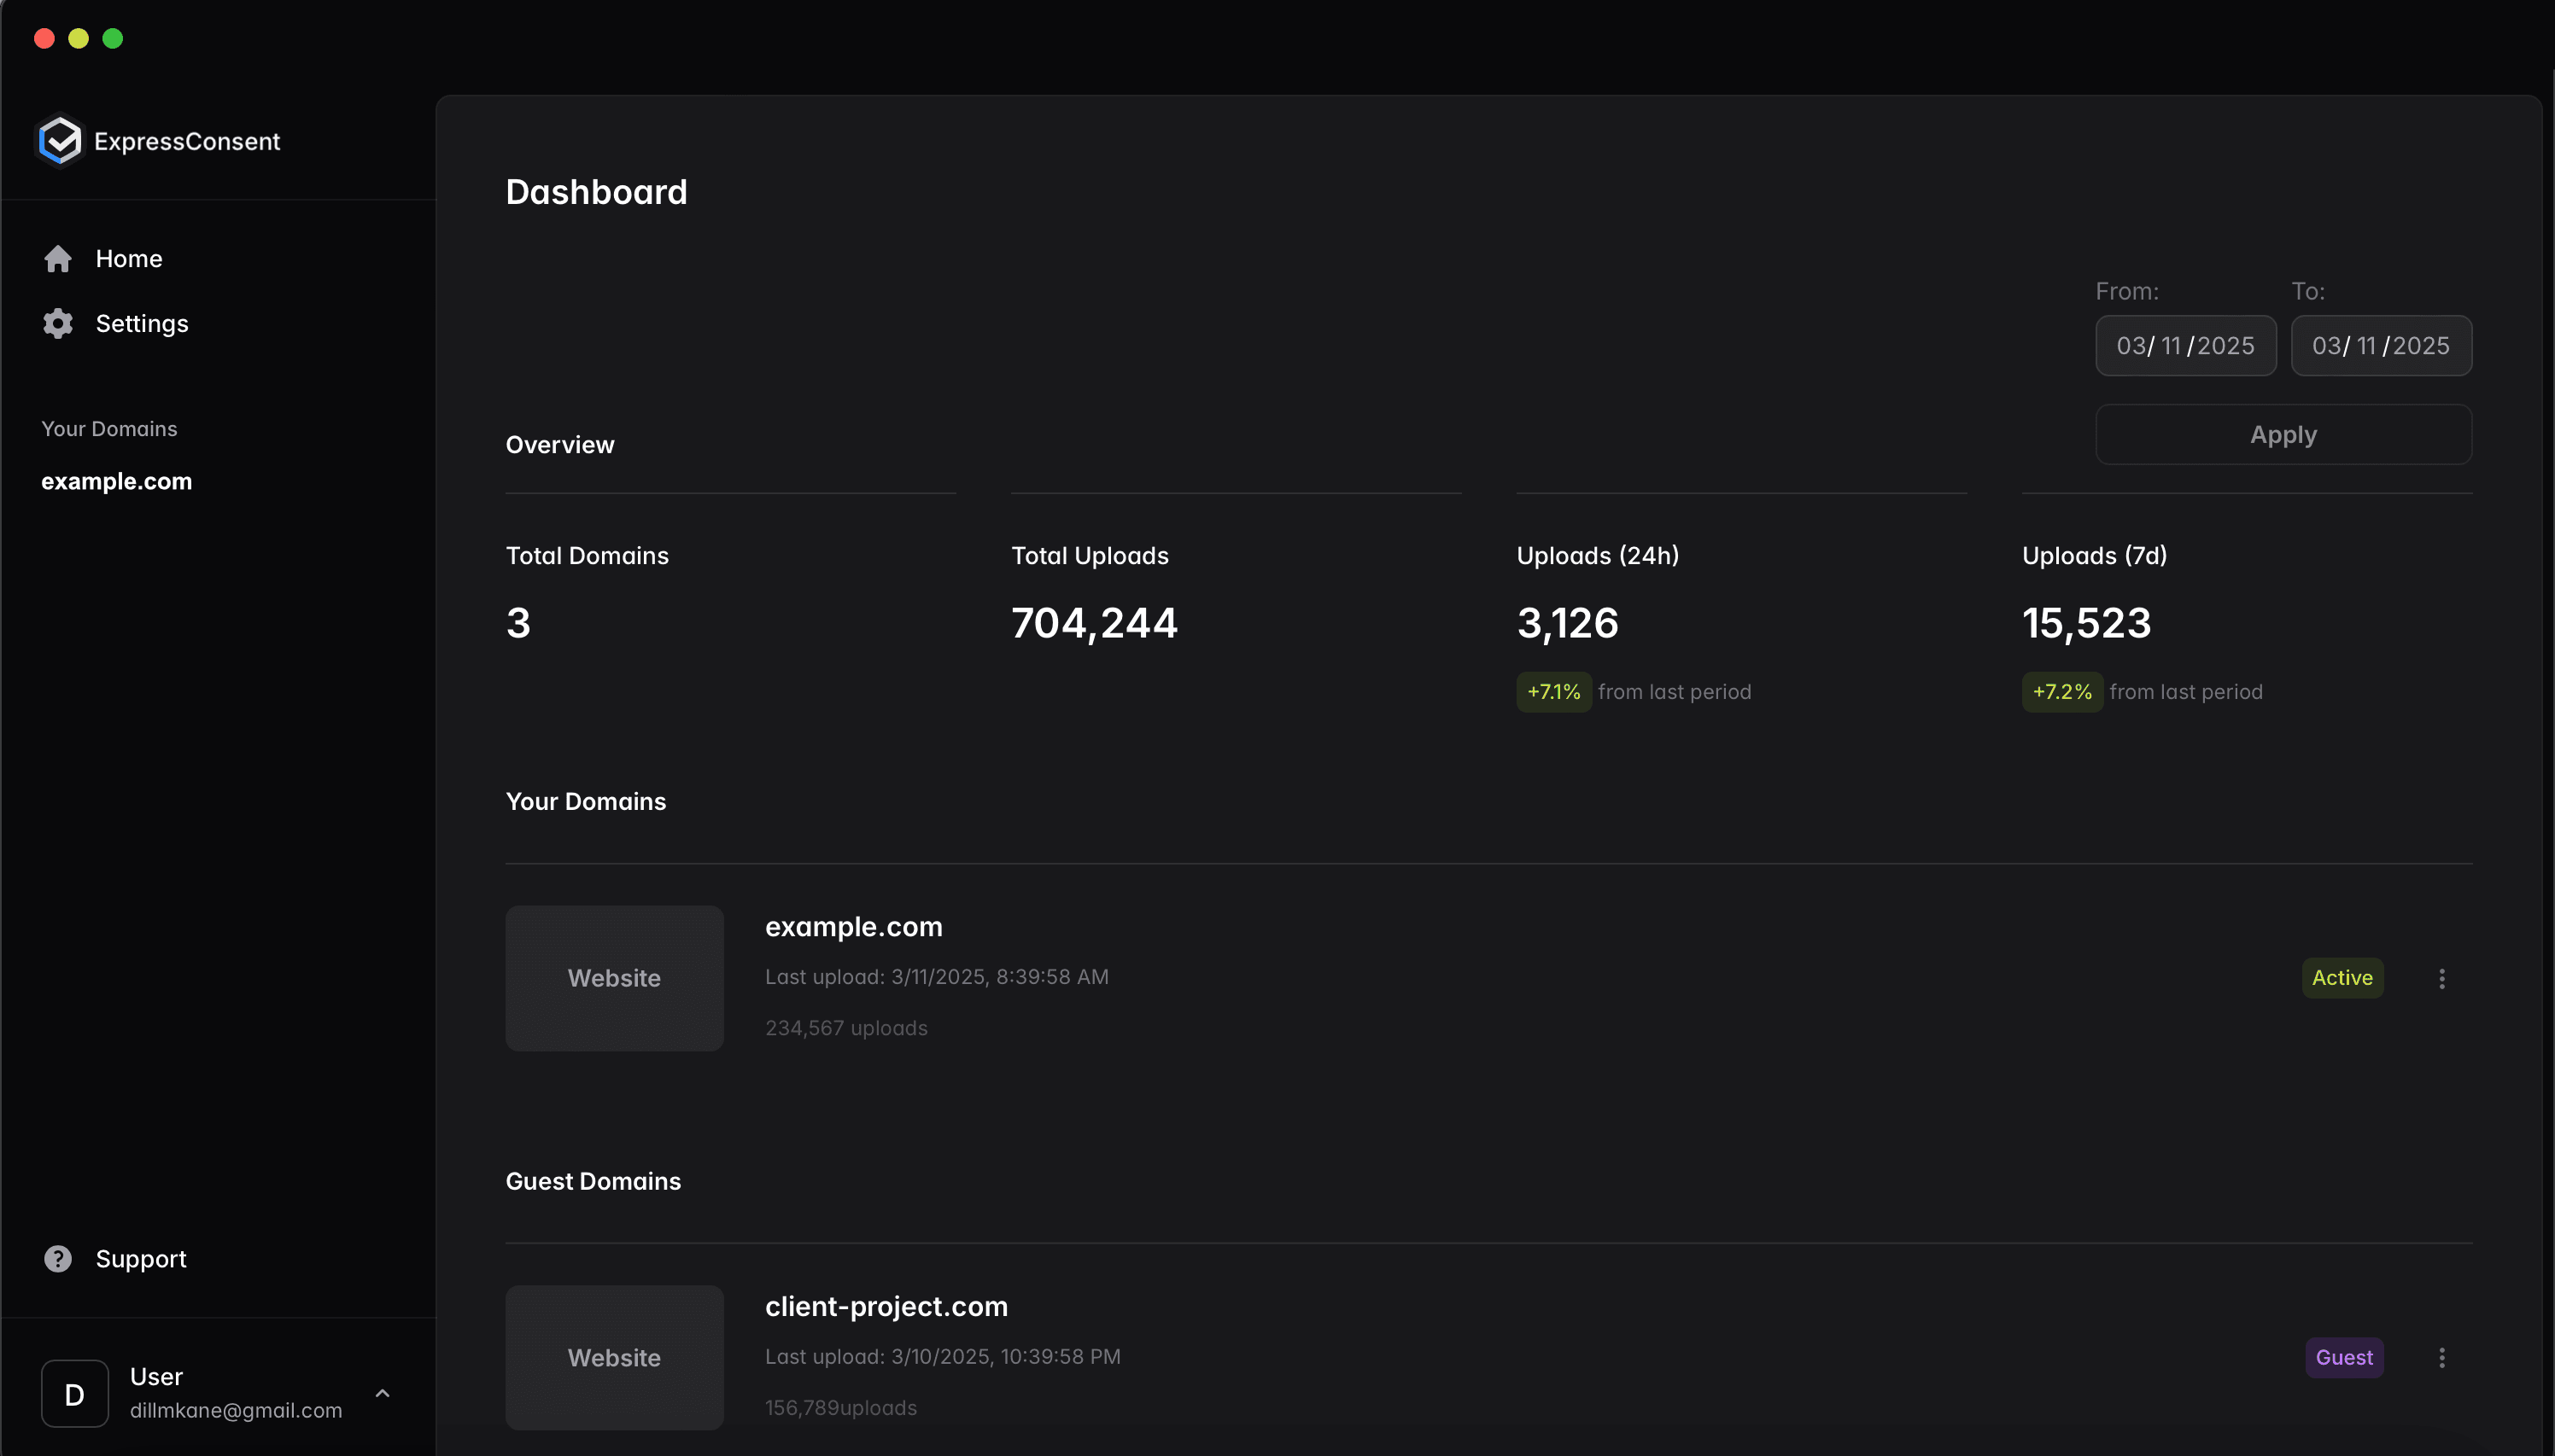Open the From date picker field
The image size is (2555, 1456).
coord(2185,346)
